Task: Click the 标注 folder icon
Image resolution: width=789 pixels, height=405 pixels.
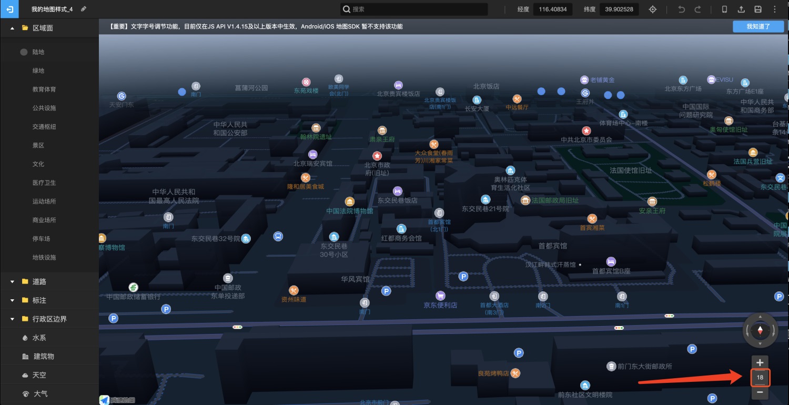Action: click(x=25, y=300)
